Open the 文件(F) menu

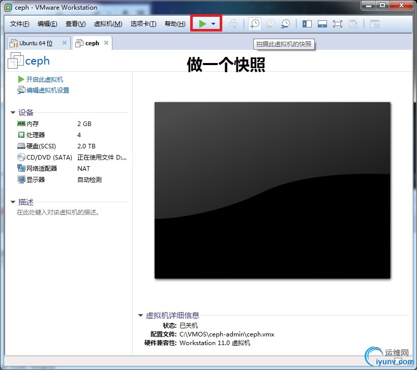tap(19, 24)
